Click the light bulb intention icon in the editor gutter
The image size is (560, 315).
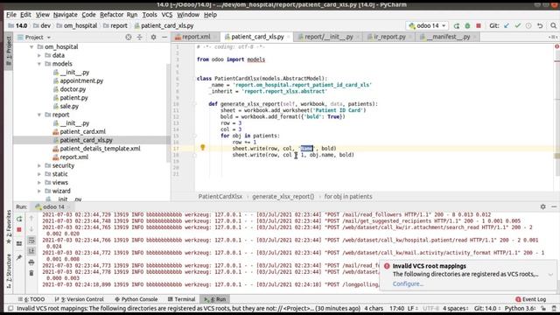(202, 148)
